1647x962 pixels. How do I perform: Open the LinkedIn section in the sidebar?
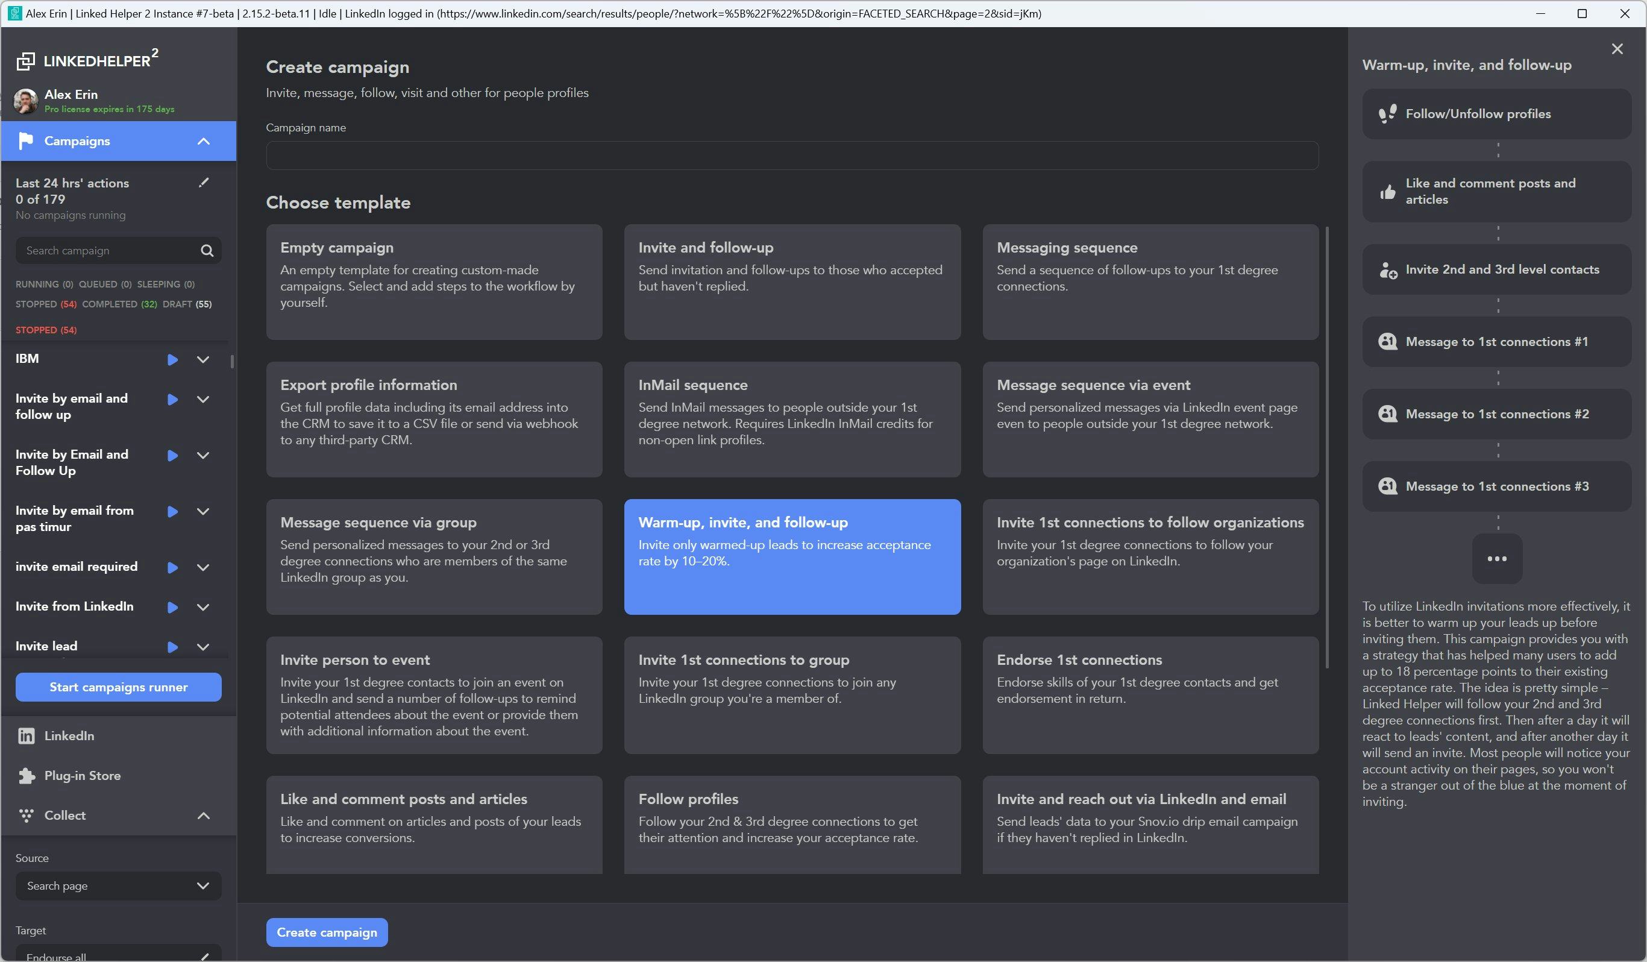click(x=68, y=735)
